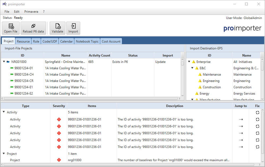Screen dimensions: 265x167
Task: Click red error icon on Project row
Action: click(59, 160)
